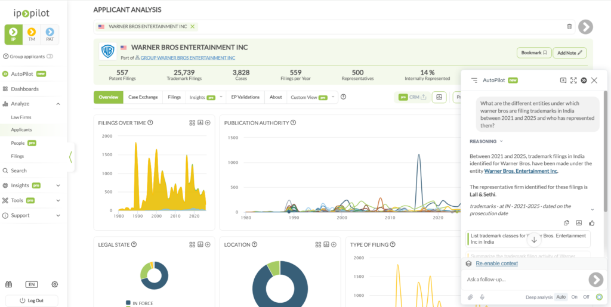This screenshot has width=611, height=307.
Task: Open settings gear in the sidebar footer
Action: pos(54,284)
